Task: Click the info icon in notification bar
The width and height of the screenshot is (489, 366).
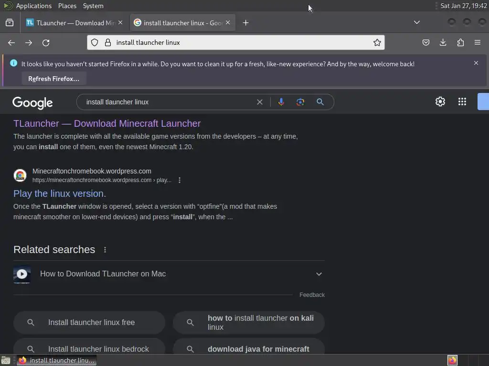Action: [14, 63]
